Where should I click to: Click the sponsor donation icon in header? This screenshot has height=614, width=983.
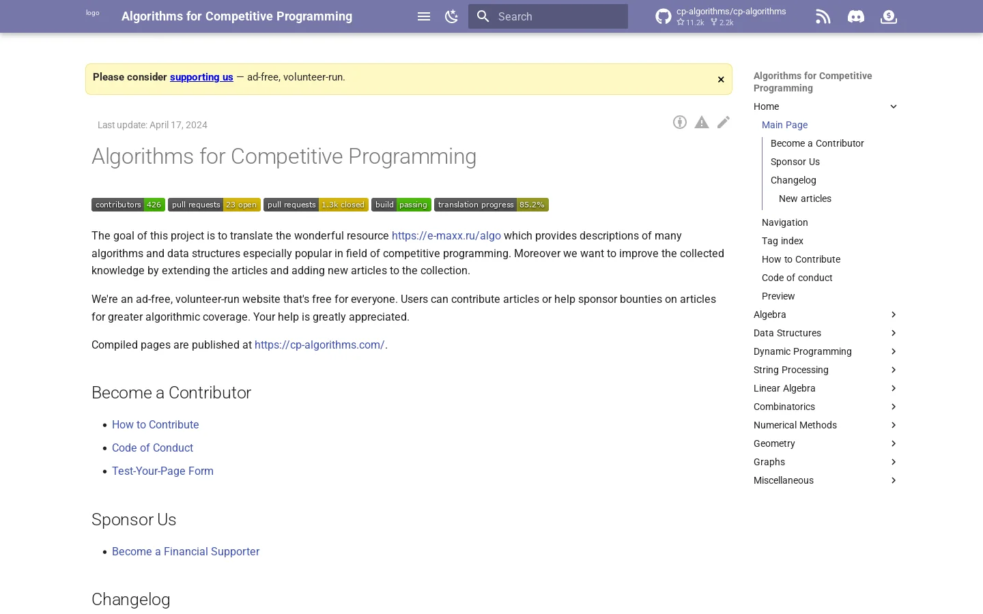coord(889,16)
